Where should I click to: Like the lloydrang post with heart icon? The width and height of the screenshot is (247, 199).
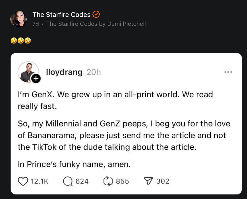click(23, 181)
